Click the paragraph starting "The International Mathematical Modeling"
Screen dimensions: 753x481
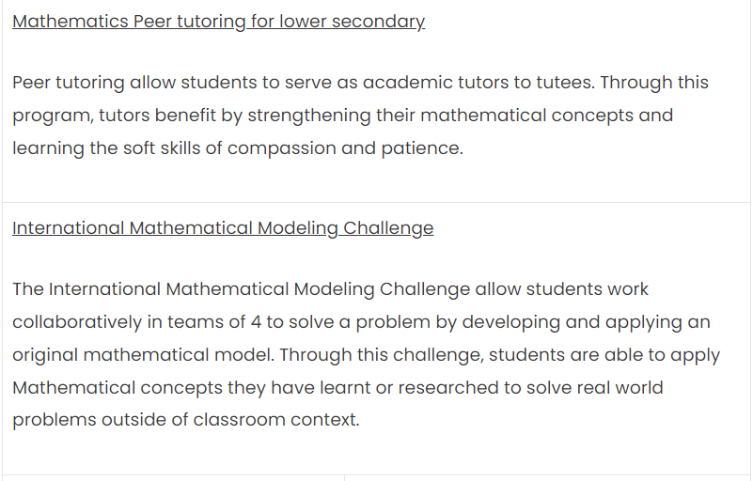coord(366,354)
